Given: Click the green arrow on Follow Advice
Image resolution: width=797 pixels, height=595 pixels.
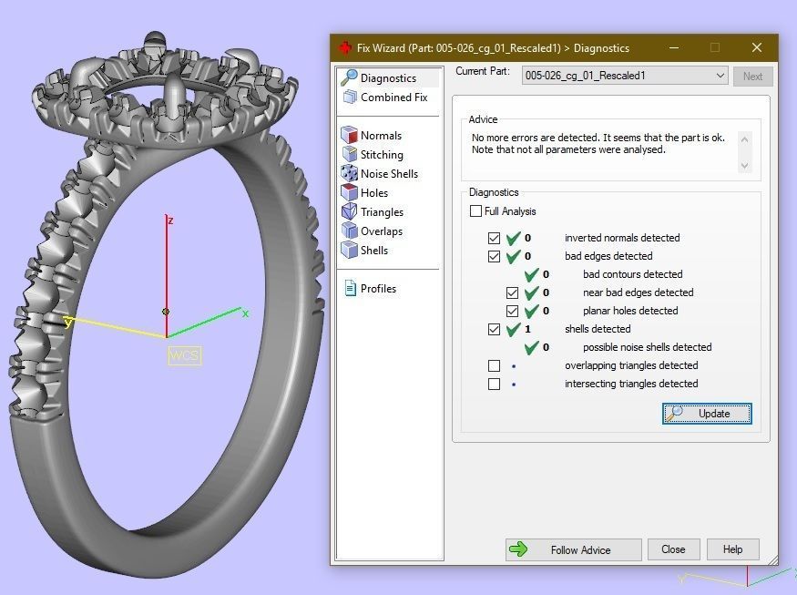Looking at the screenshot, I should point(518,549).
